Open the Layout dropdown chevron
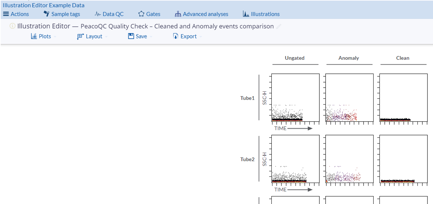433x204 pixels. tap(106, 37)
